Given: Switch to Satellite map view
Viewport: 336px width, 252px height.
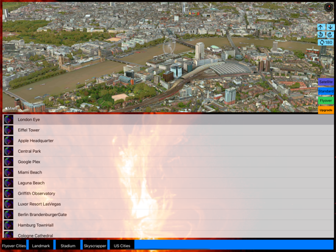Looking at the screenshot, I should pyautogui.click(x=326, y=82).
